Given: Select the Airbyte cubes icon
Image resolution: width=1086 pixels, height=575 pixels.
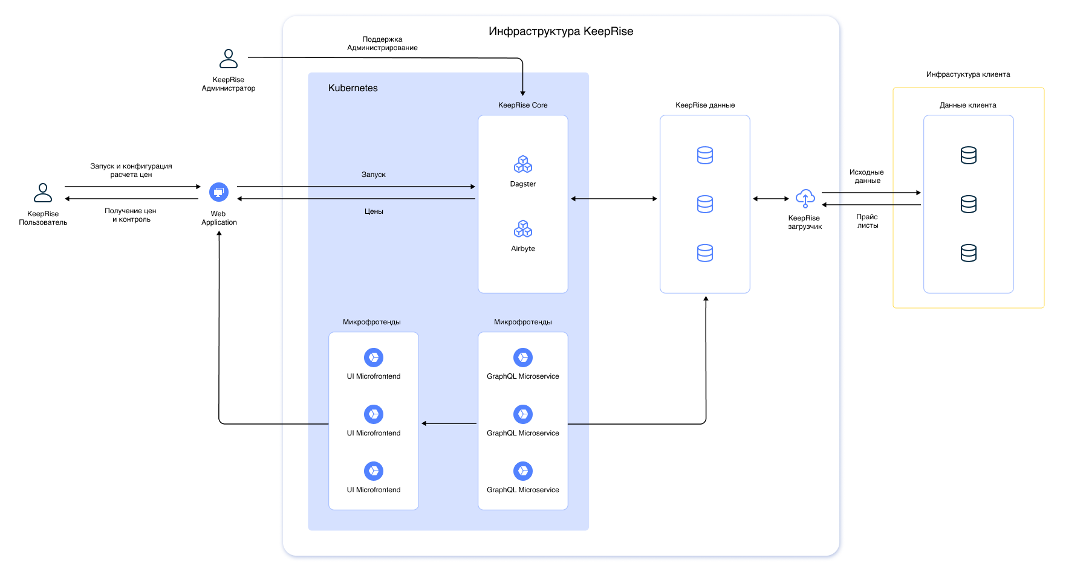Looking at the screenshot, I should (x=523, y=229).
